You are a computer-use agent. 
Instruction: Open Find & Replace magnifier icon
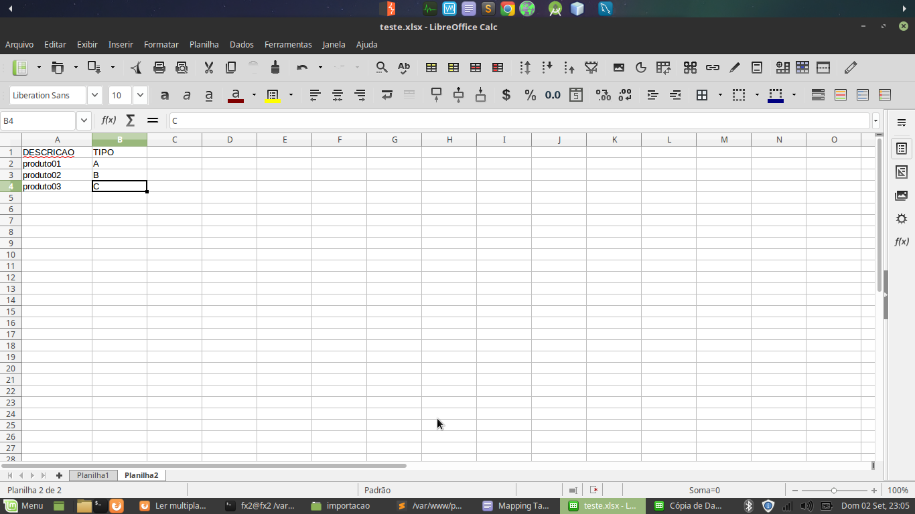coord(382,68)
